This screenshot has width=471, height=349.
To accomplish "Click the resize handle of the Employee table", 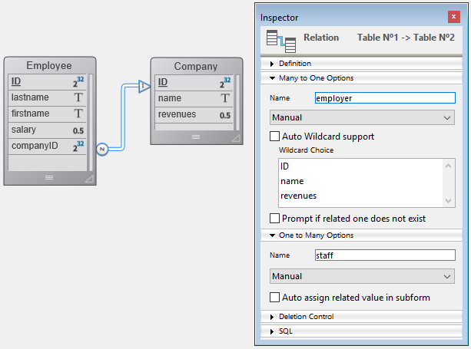I will coord(88,178).
